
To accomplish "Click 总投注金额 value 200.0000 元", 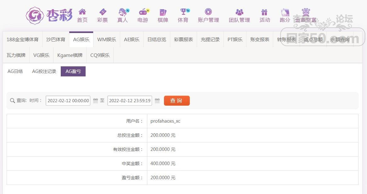I will coord(163,135).
